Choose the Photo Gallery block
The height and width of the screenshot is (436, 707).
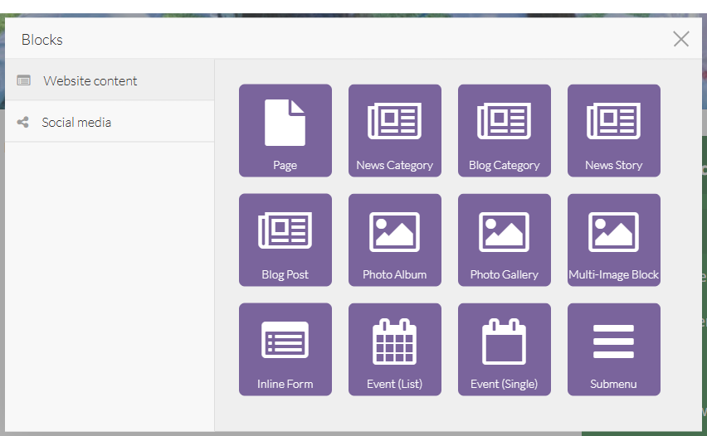504,240
